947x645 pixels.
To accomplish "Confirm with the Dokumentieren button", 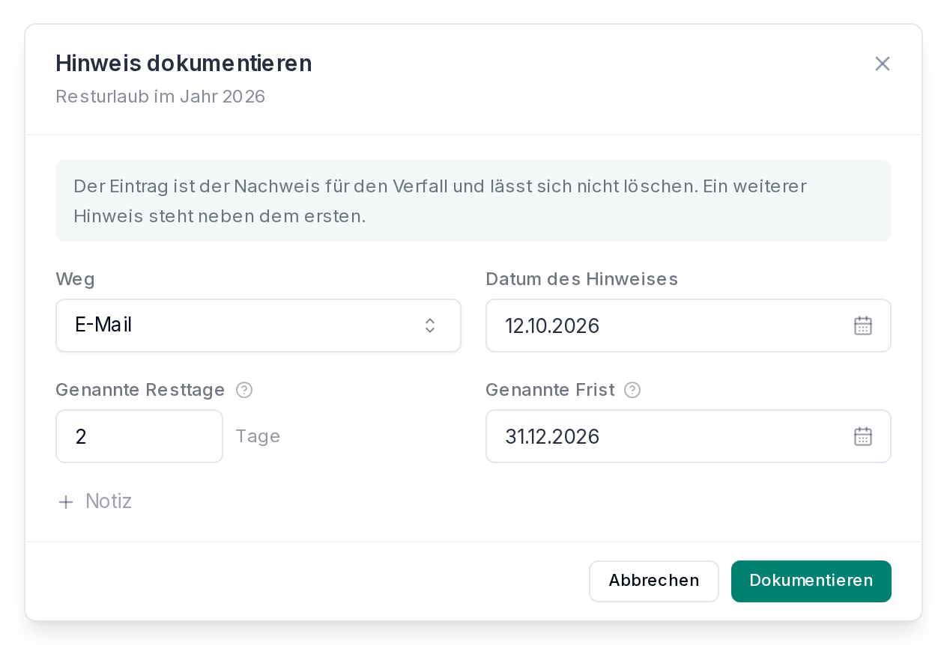I will [811, 581].
